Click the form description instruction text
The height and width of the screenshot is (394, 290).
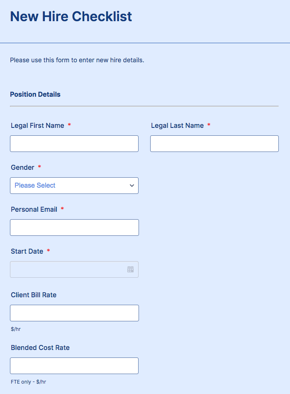point(77,60)
